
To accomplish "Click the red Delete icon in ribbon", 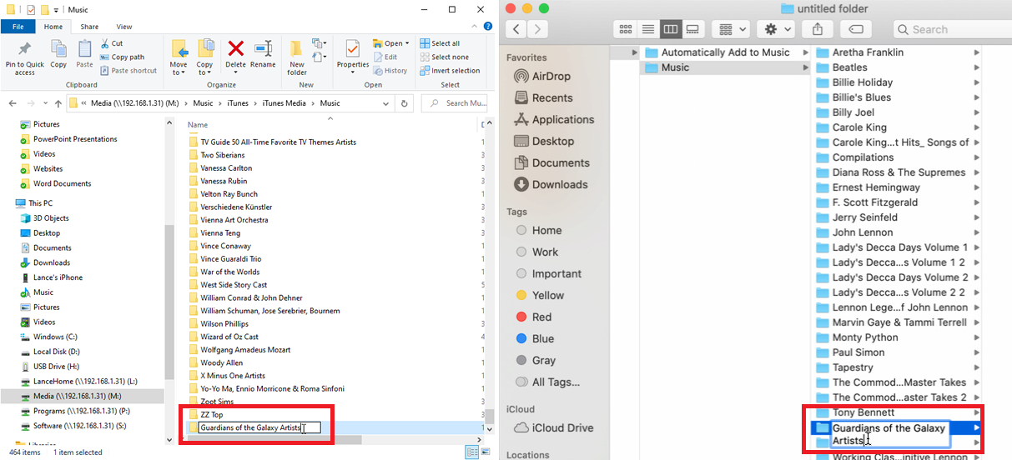I will click(236, 49).
